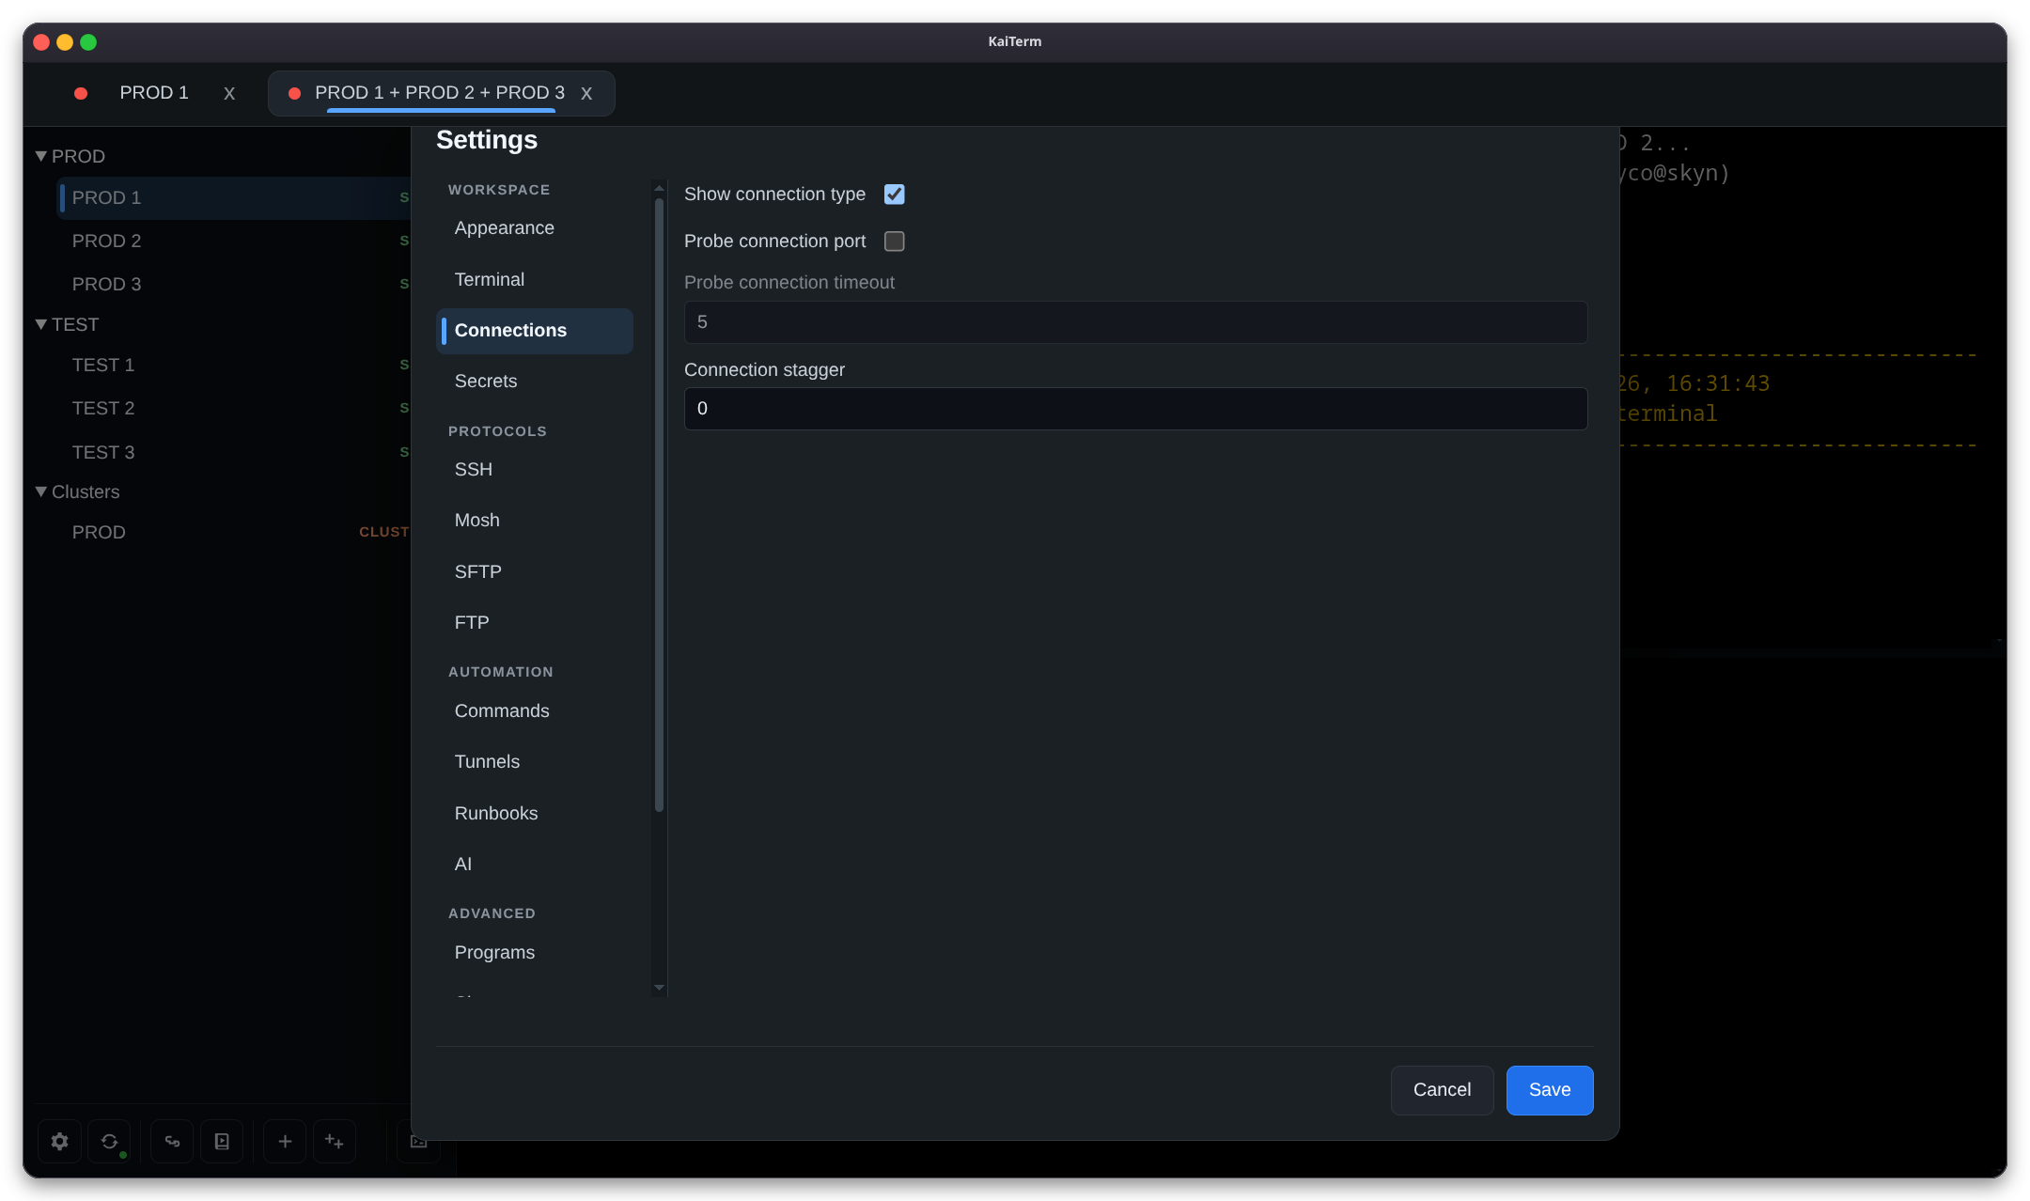The image size is (2030, 1201).
Task: Close the PROD 1 + PROD 2 + PROD 3 tab
Action: coord(586,93)
